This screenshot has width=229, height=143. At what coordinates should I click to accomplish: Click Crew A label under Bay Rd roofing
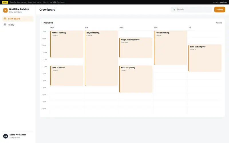coord(89,35)
